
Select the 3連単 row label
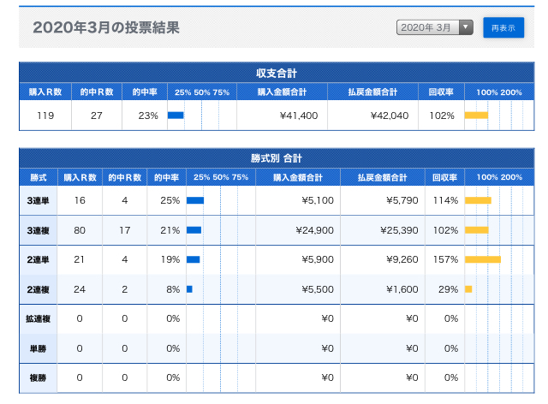point(38,200)
